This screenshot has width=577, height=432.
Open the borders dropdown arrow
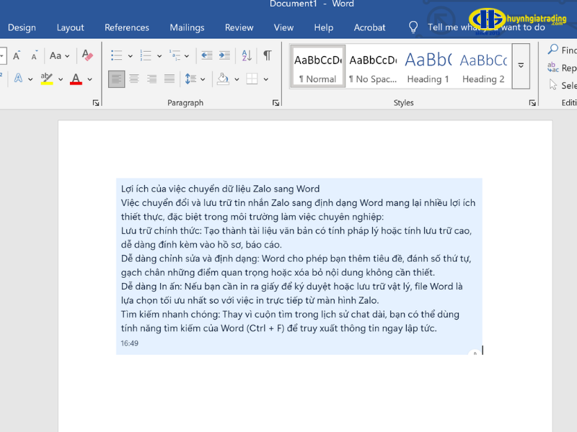click(x=267, y=78)
